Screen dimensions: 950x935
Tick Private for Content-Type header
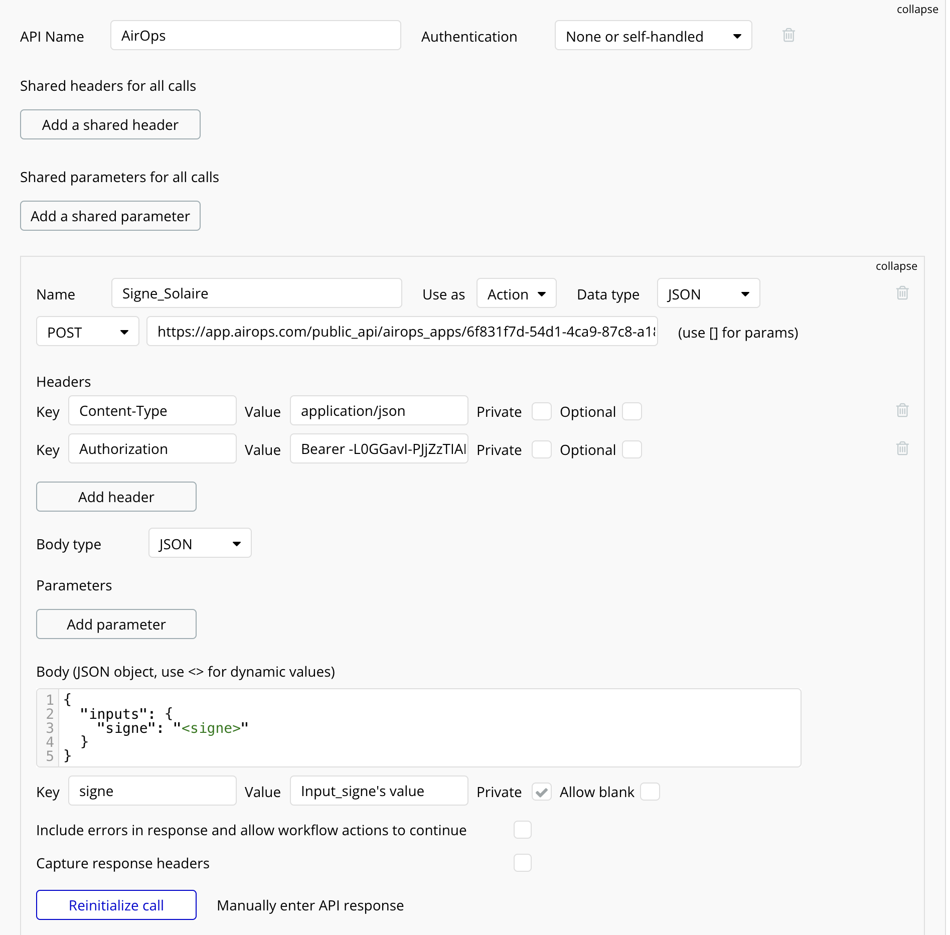click(x=541, y=411)
